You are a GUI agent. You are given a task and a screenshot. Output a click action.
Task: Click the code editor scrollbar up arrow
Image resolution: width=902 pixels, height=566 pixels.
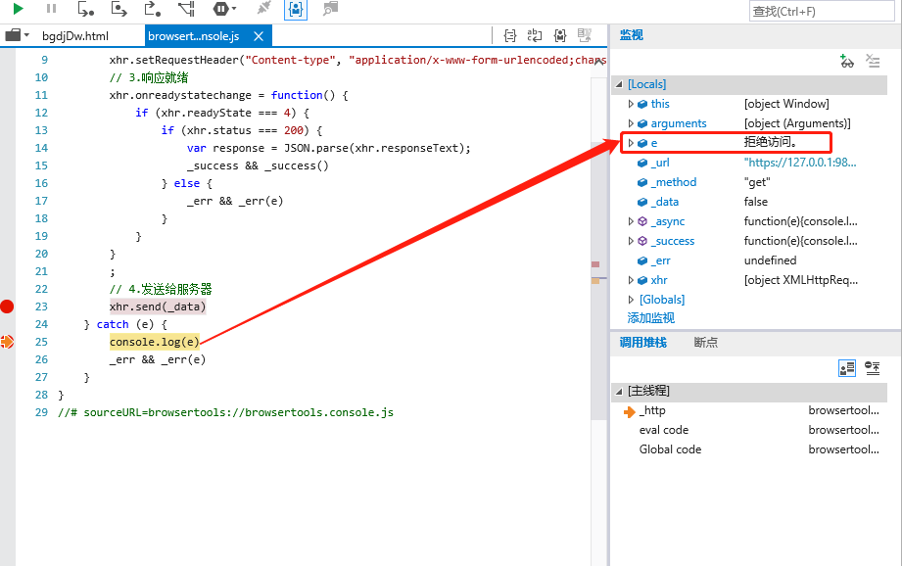coord(599,62)
